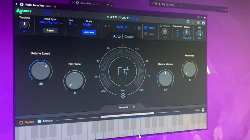
Task: Toggle the Hold snowflake freeze icon
Action: click(123, 95)
